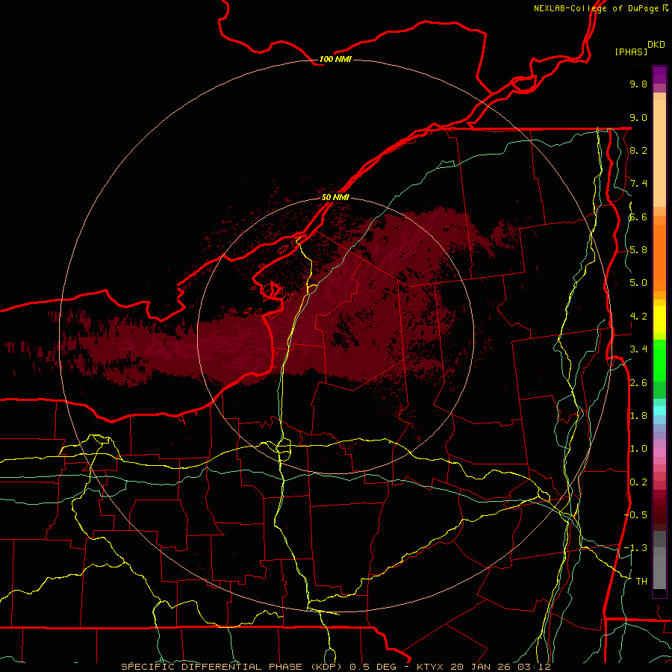Click the 100 NMI range ring label
The image size is (672, 672).
point(335,59)
